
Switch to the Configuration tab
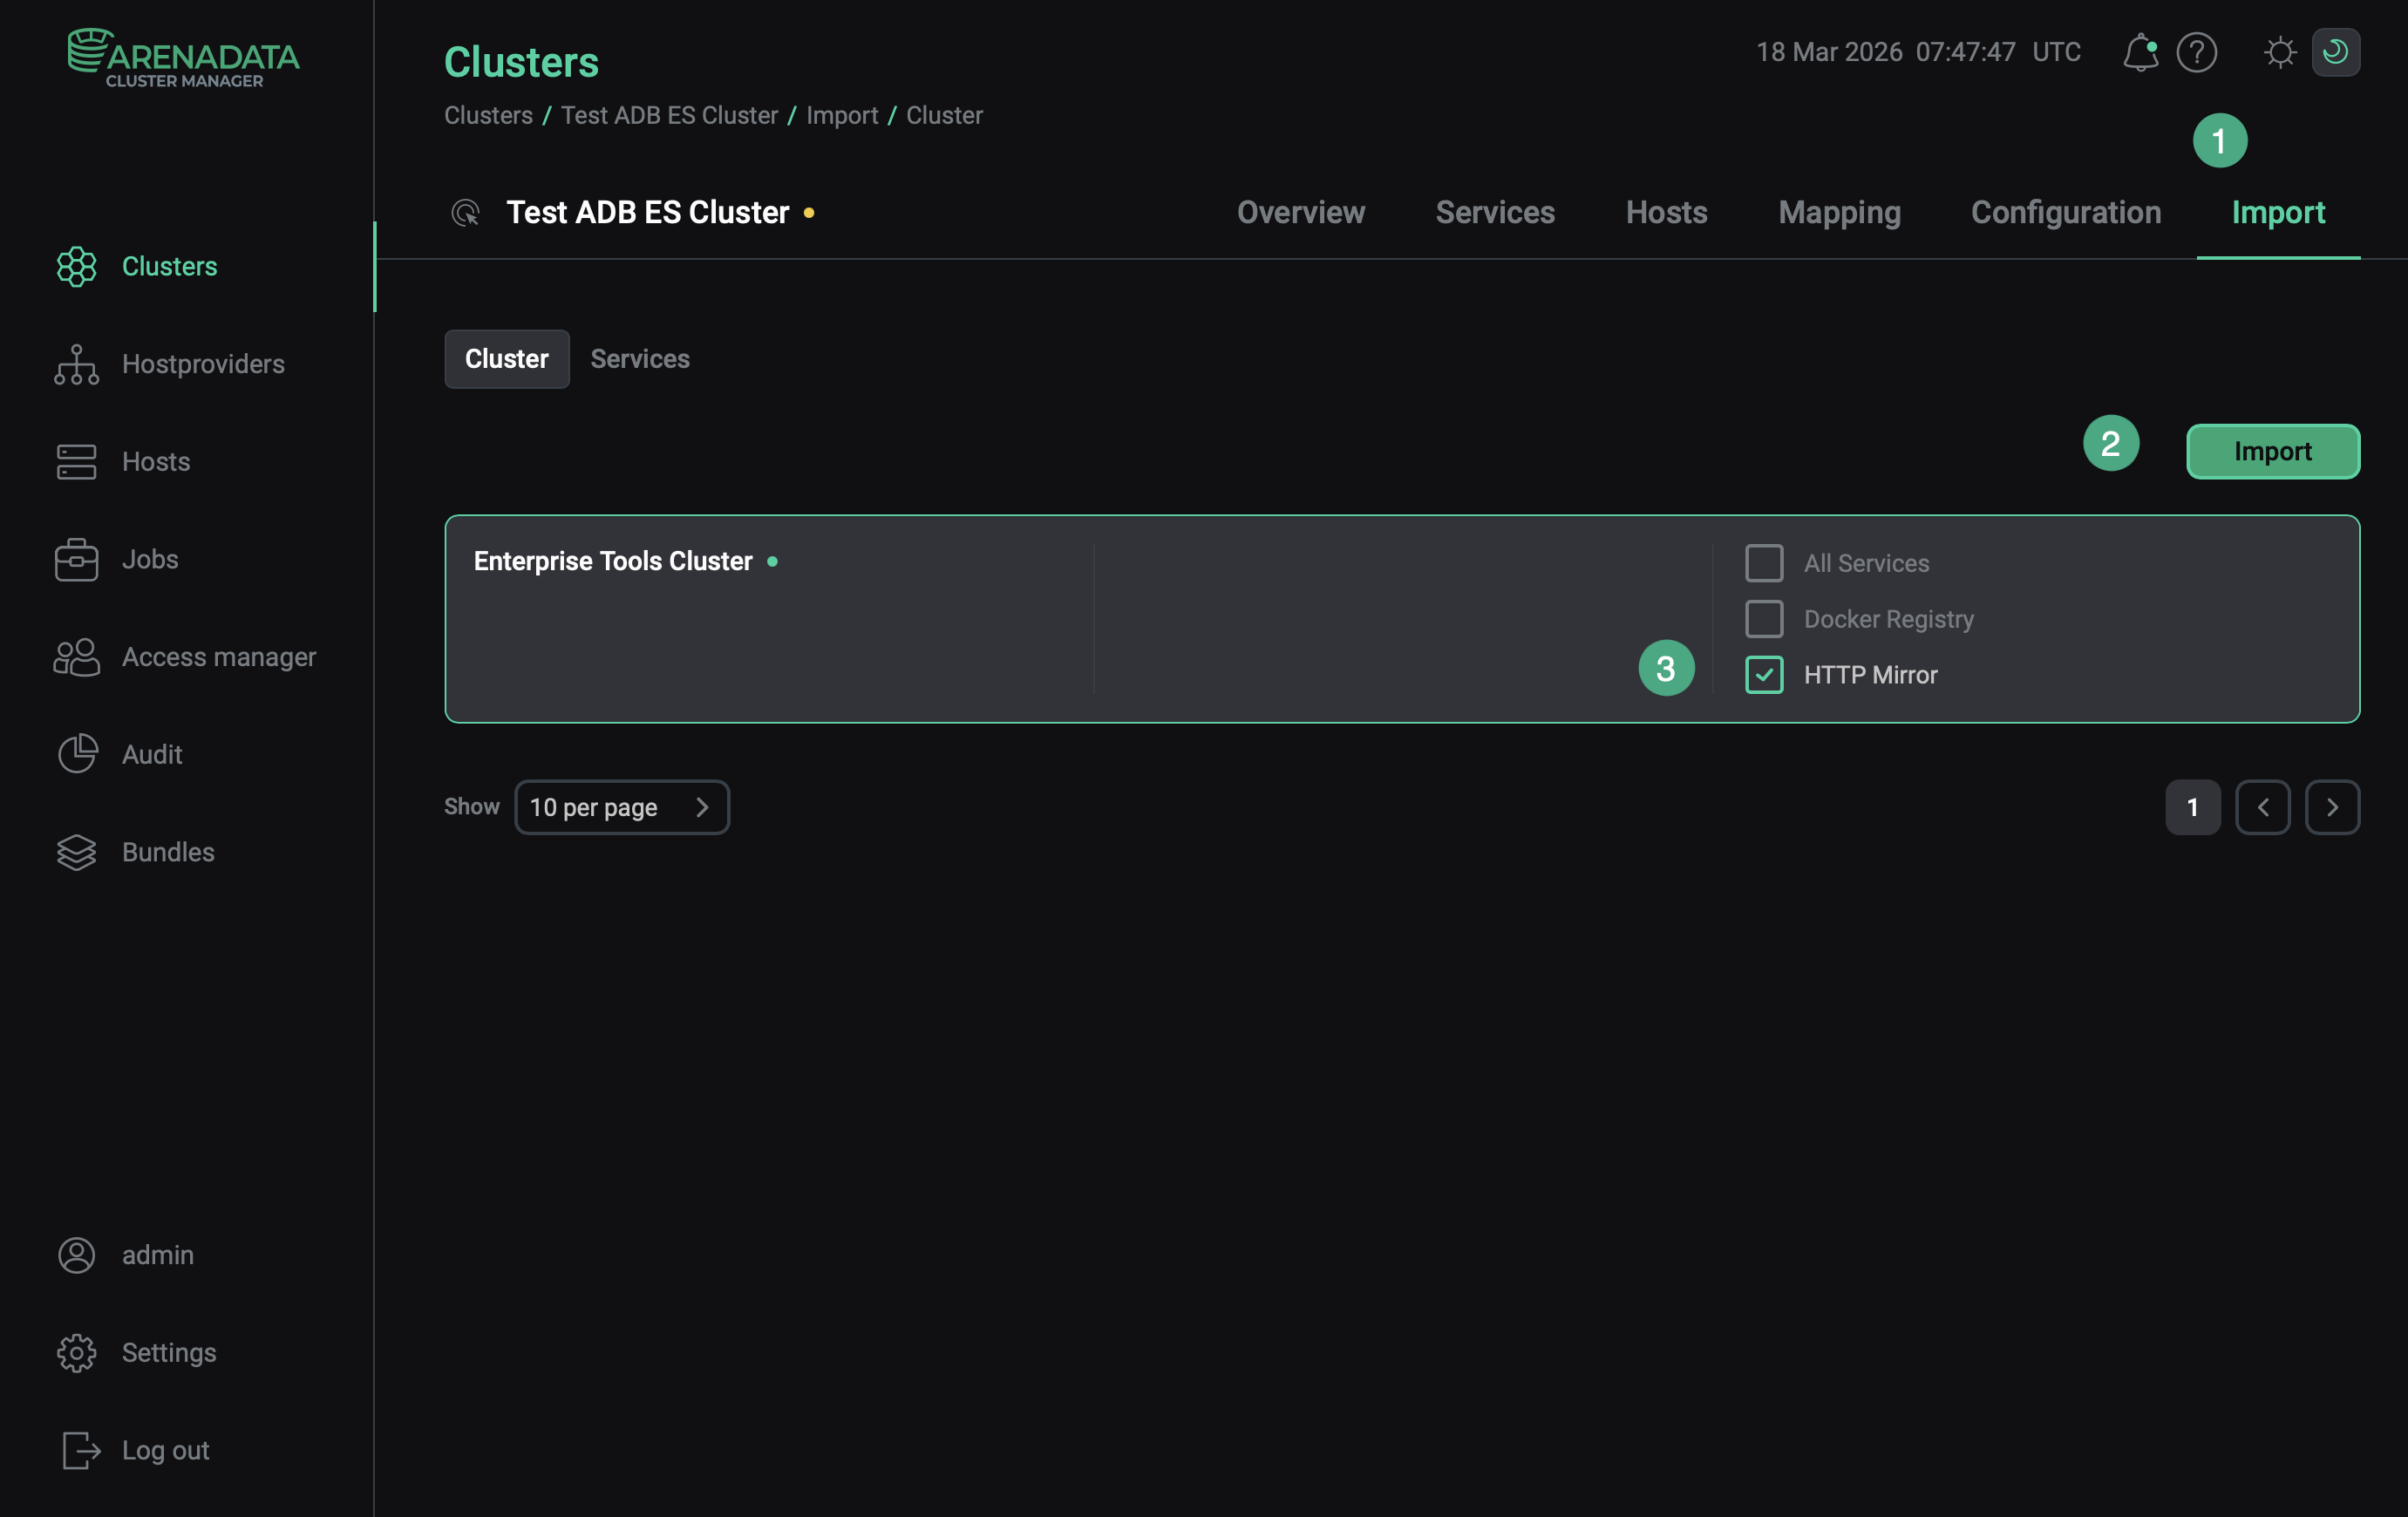coord(2066,212)
